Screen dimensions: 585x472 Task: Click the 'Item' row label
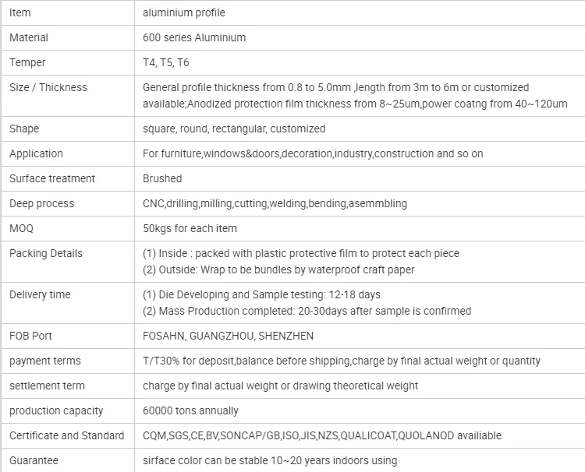[20, 12]
